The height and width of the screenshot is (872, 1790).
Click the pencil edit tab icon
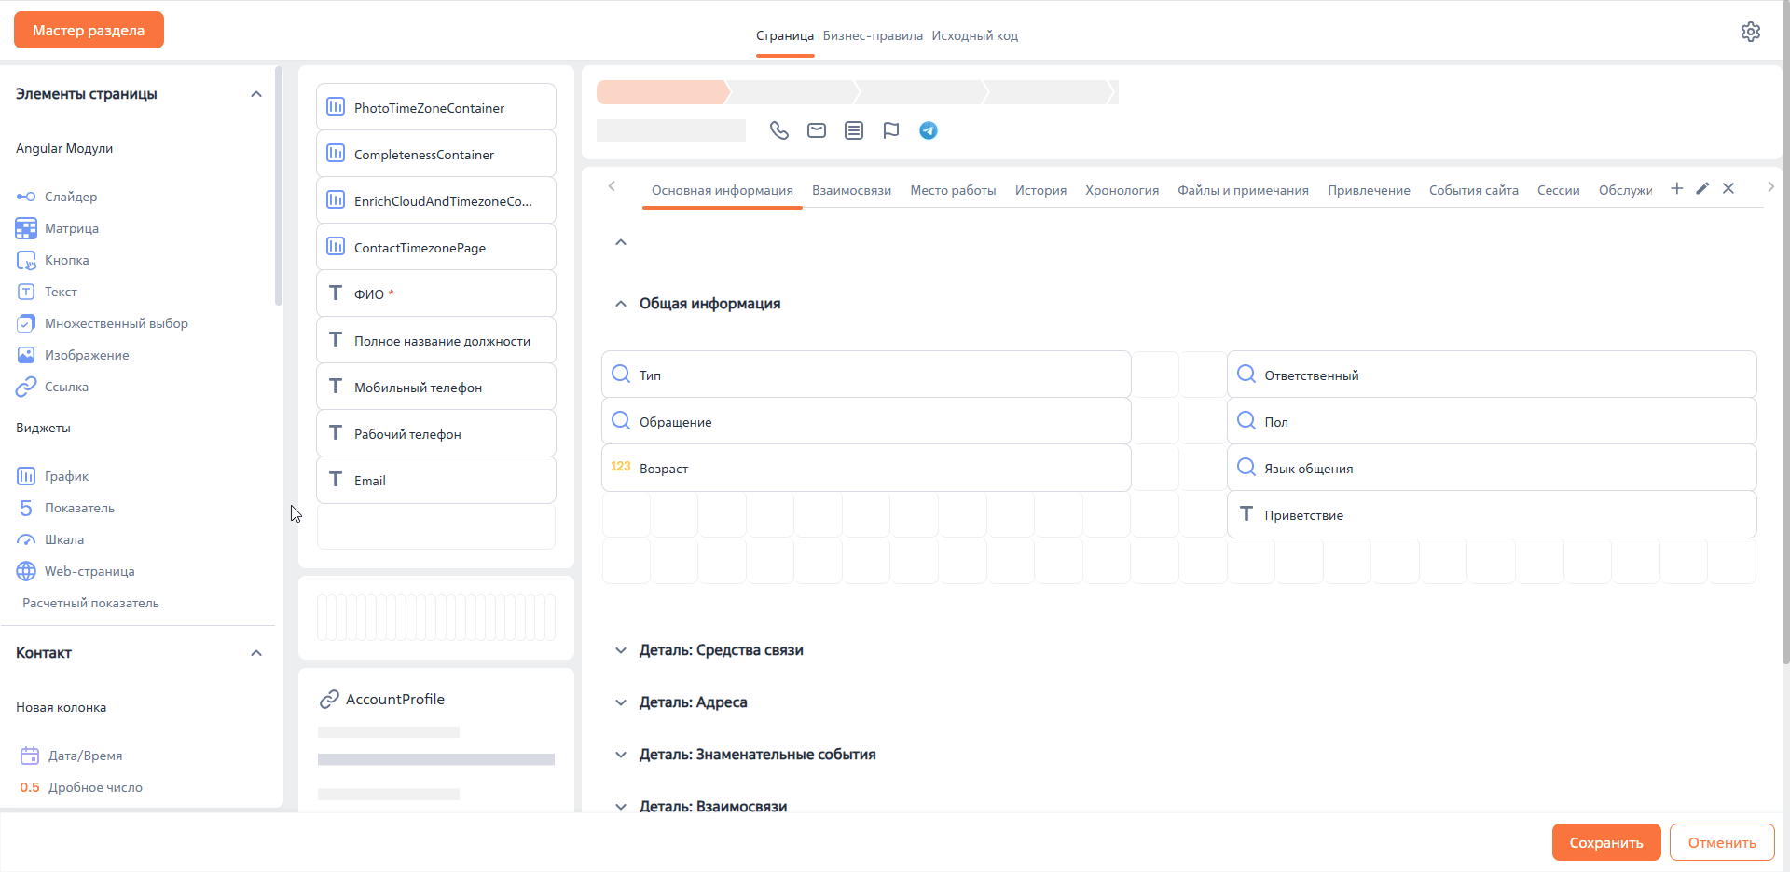click(x=1702, y=188)
